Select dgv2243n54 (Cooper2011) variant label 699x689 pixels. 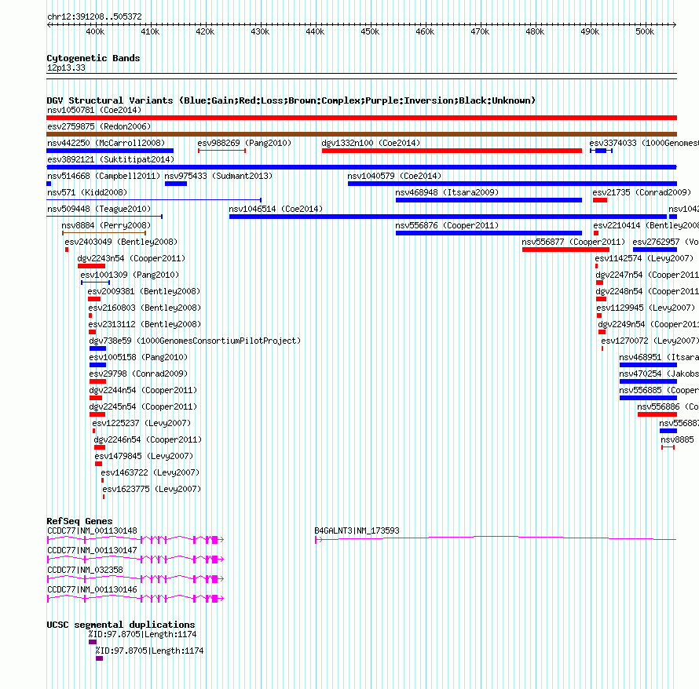point(131,258)
